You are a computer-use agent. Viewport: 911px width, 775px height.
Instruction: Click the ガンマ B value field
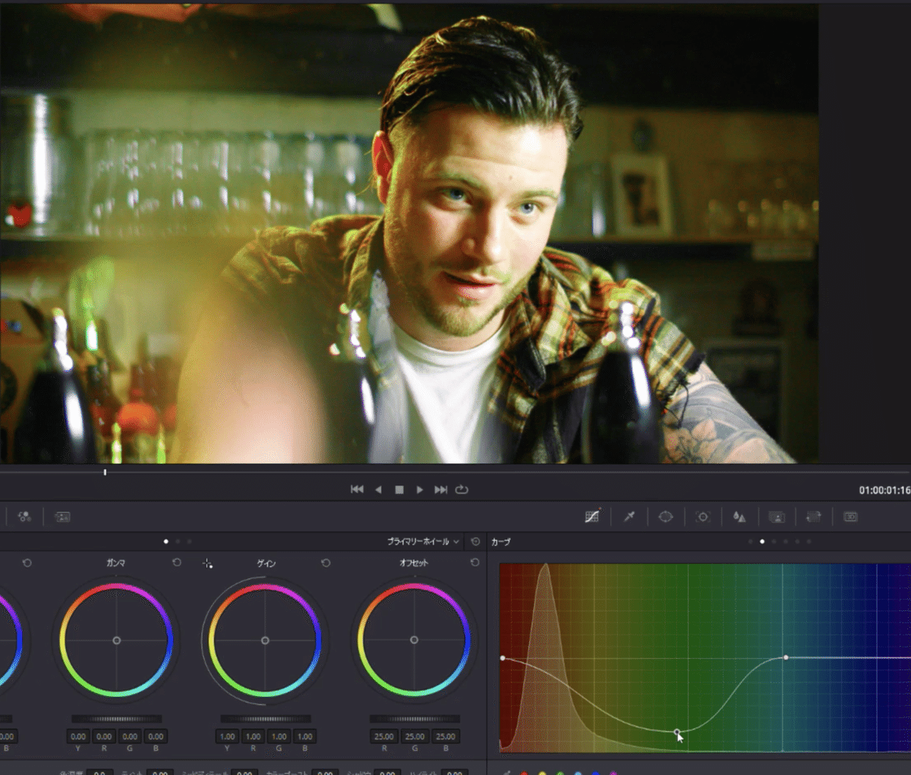coord(156,736)
